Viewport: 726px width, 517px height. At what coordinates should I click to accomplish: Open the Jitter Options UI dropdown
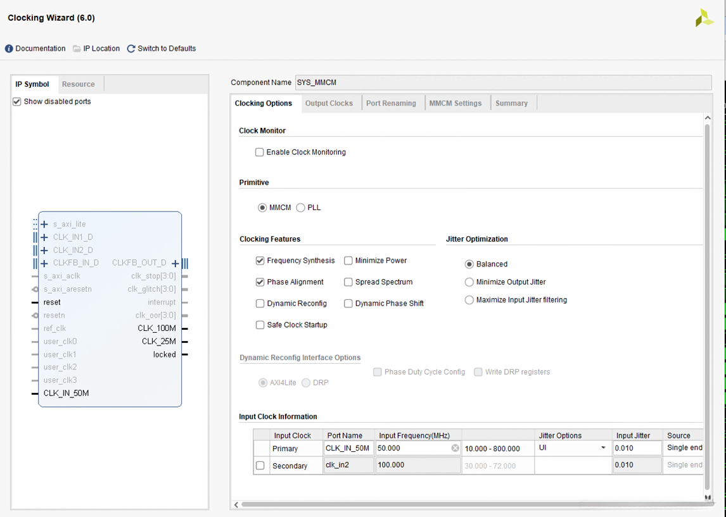point(602,448)
